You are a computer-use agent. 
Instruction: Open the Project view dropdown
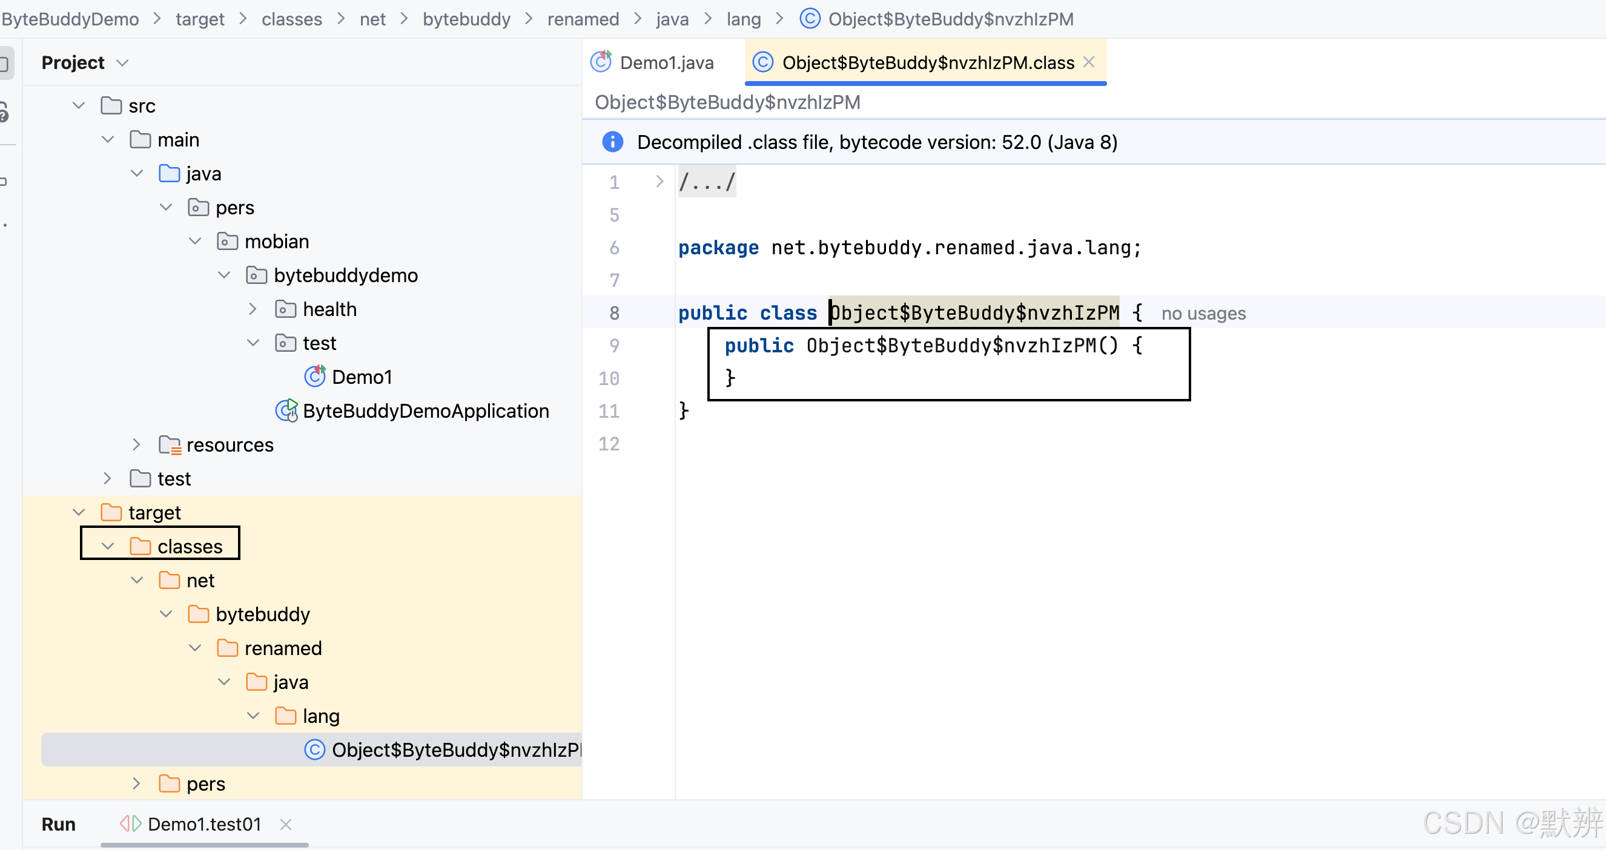point(123,63)
